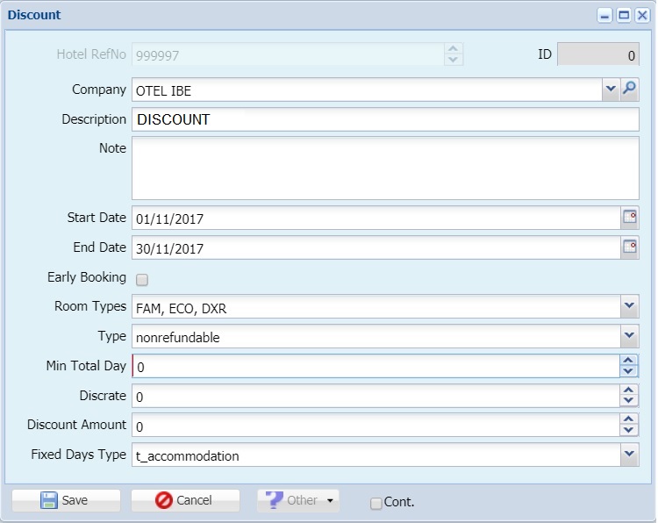This screenshot has width=658, height=523.
Task: Open the Fixed Days Type dropdown
Action: [629, 455]
